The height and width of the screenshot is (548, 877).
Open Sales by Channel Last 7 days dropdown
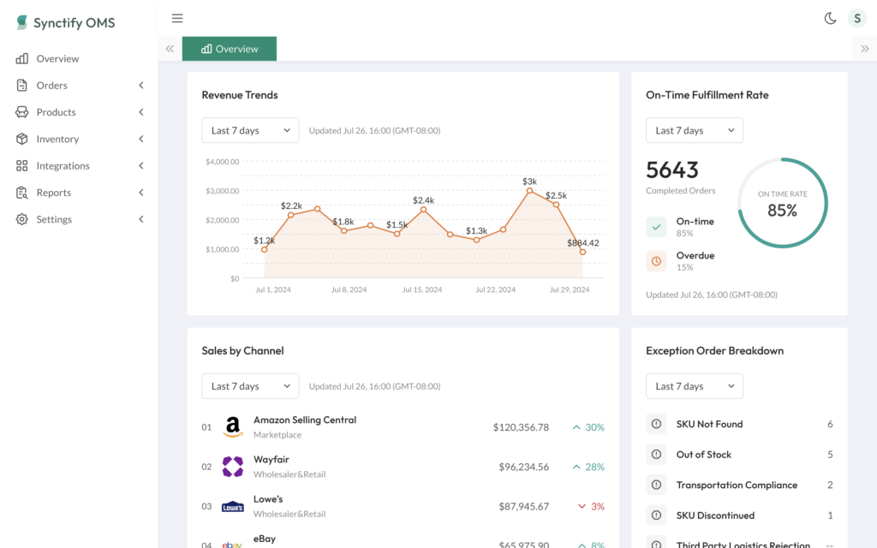(250, 386)
